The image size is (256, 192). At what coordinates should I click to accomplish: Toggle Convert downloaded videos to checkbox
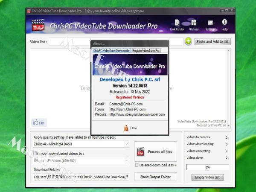[x=35, y=153]
